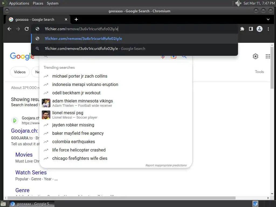Click the Goojara site favicon
The width and height of the screenshot is (276, 207).
click(x=15, y=120)
